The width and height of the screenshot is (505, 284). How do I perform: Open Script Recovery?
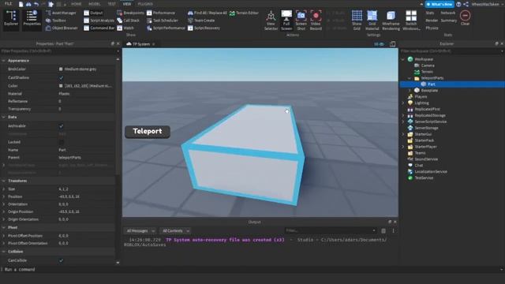[x=204, y=28]
